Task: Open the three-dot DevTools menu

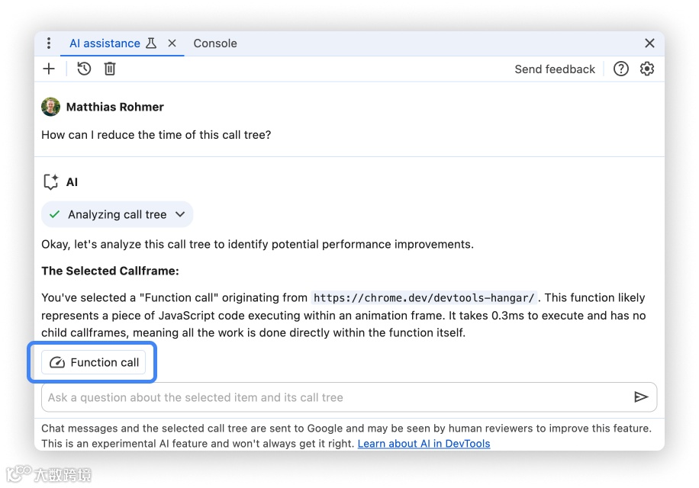Action: [49, 43]
